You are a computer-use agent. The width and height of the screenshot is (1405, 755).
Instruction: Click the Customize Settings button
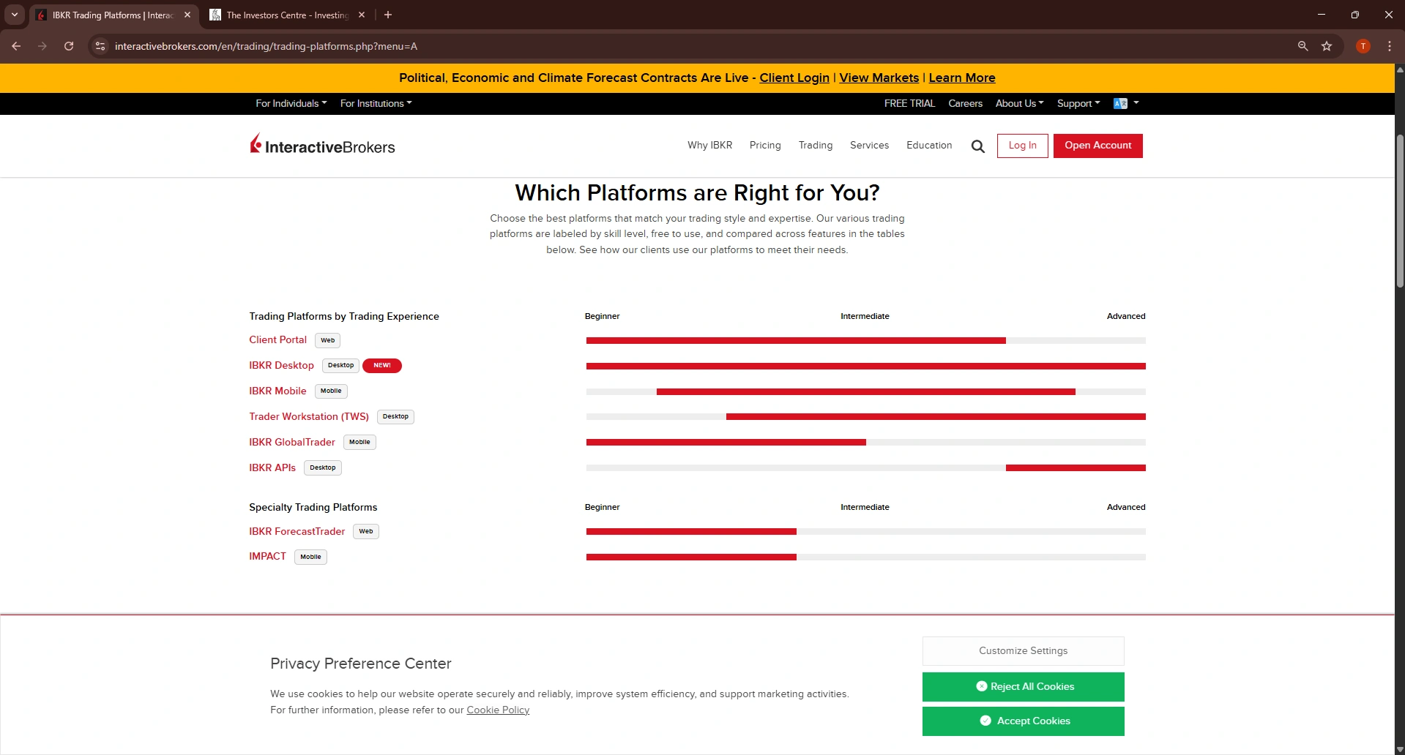1023,651
